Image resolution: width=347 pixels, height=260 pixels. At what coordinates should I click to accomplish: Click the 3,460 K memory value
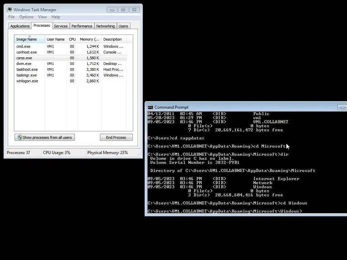tap(93, 75)
